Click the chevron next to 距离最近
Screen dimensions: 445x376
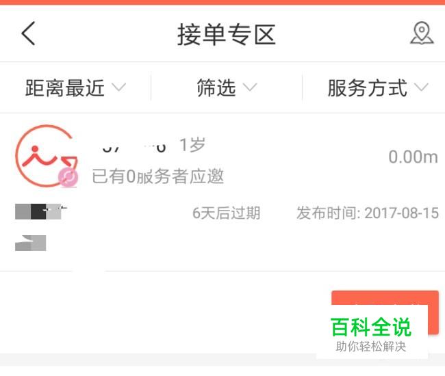click(x=118, y=88)
